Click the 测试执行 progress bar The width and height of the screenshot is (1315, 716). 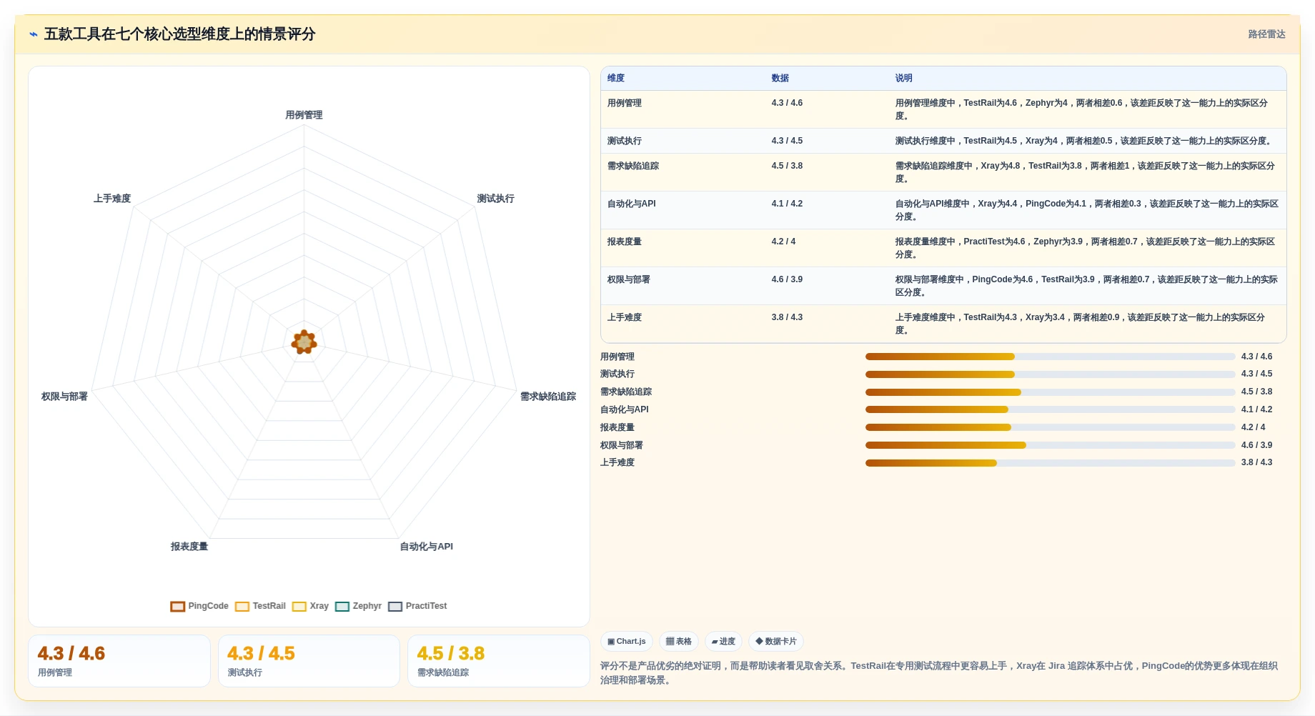tap(1050, 374)
